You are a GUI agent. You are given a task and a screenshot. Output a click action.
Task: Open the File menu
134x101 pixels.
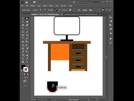click(22, 6)
